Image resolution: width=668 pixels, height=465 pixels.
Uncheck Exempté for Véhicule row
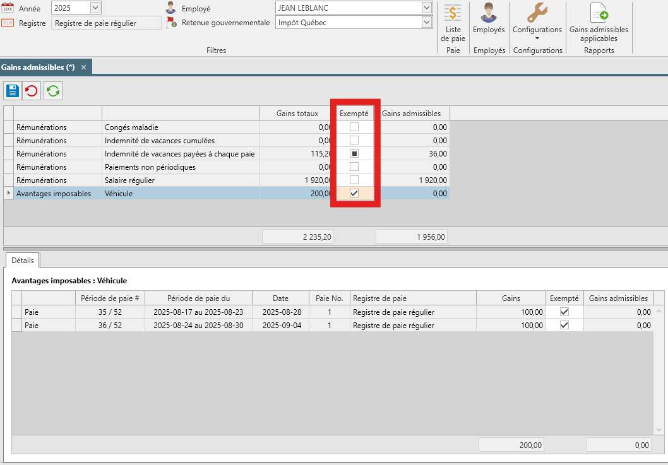pos(354,193)
